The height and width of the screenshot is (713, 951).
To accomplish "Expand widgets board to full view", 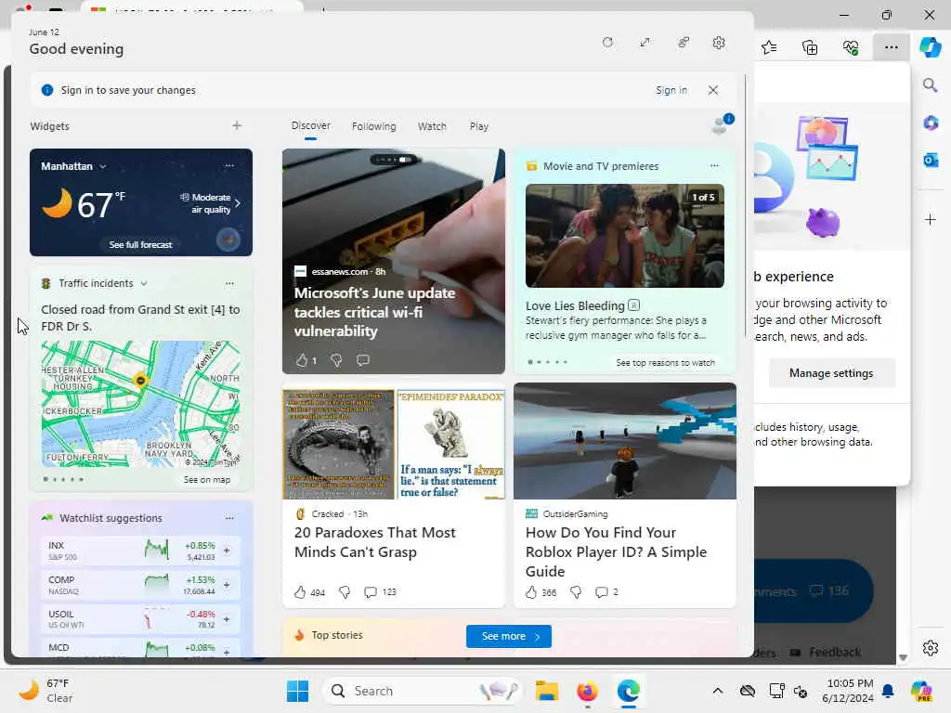I will pyautogui.click(x=645, y=43).
